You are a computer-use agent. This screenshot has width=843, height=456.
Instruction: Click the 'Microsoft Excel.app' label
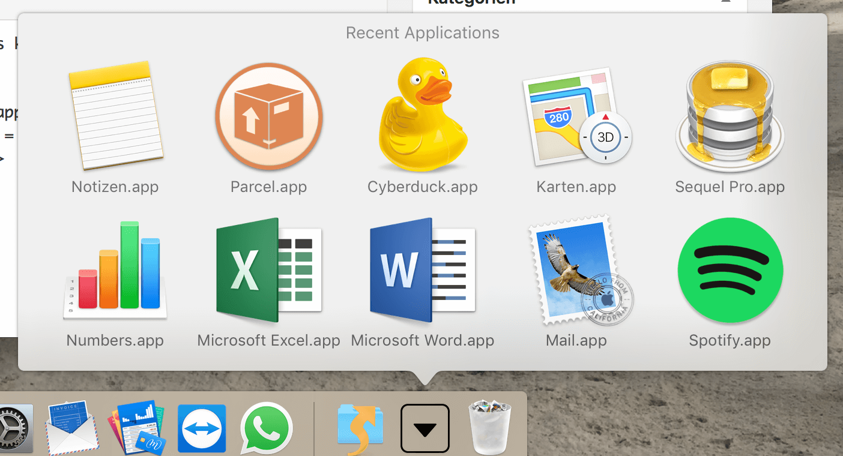click(269, 340)
